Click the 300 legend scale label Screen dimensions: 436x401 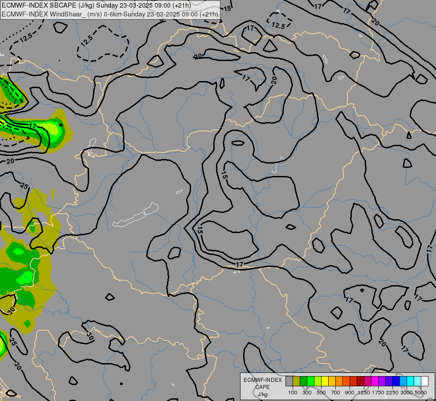[307, 393]
